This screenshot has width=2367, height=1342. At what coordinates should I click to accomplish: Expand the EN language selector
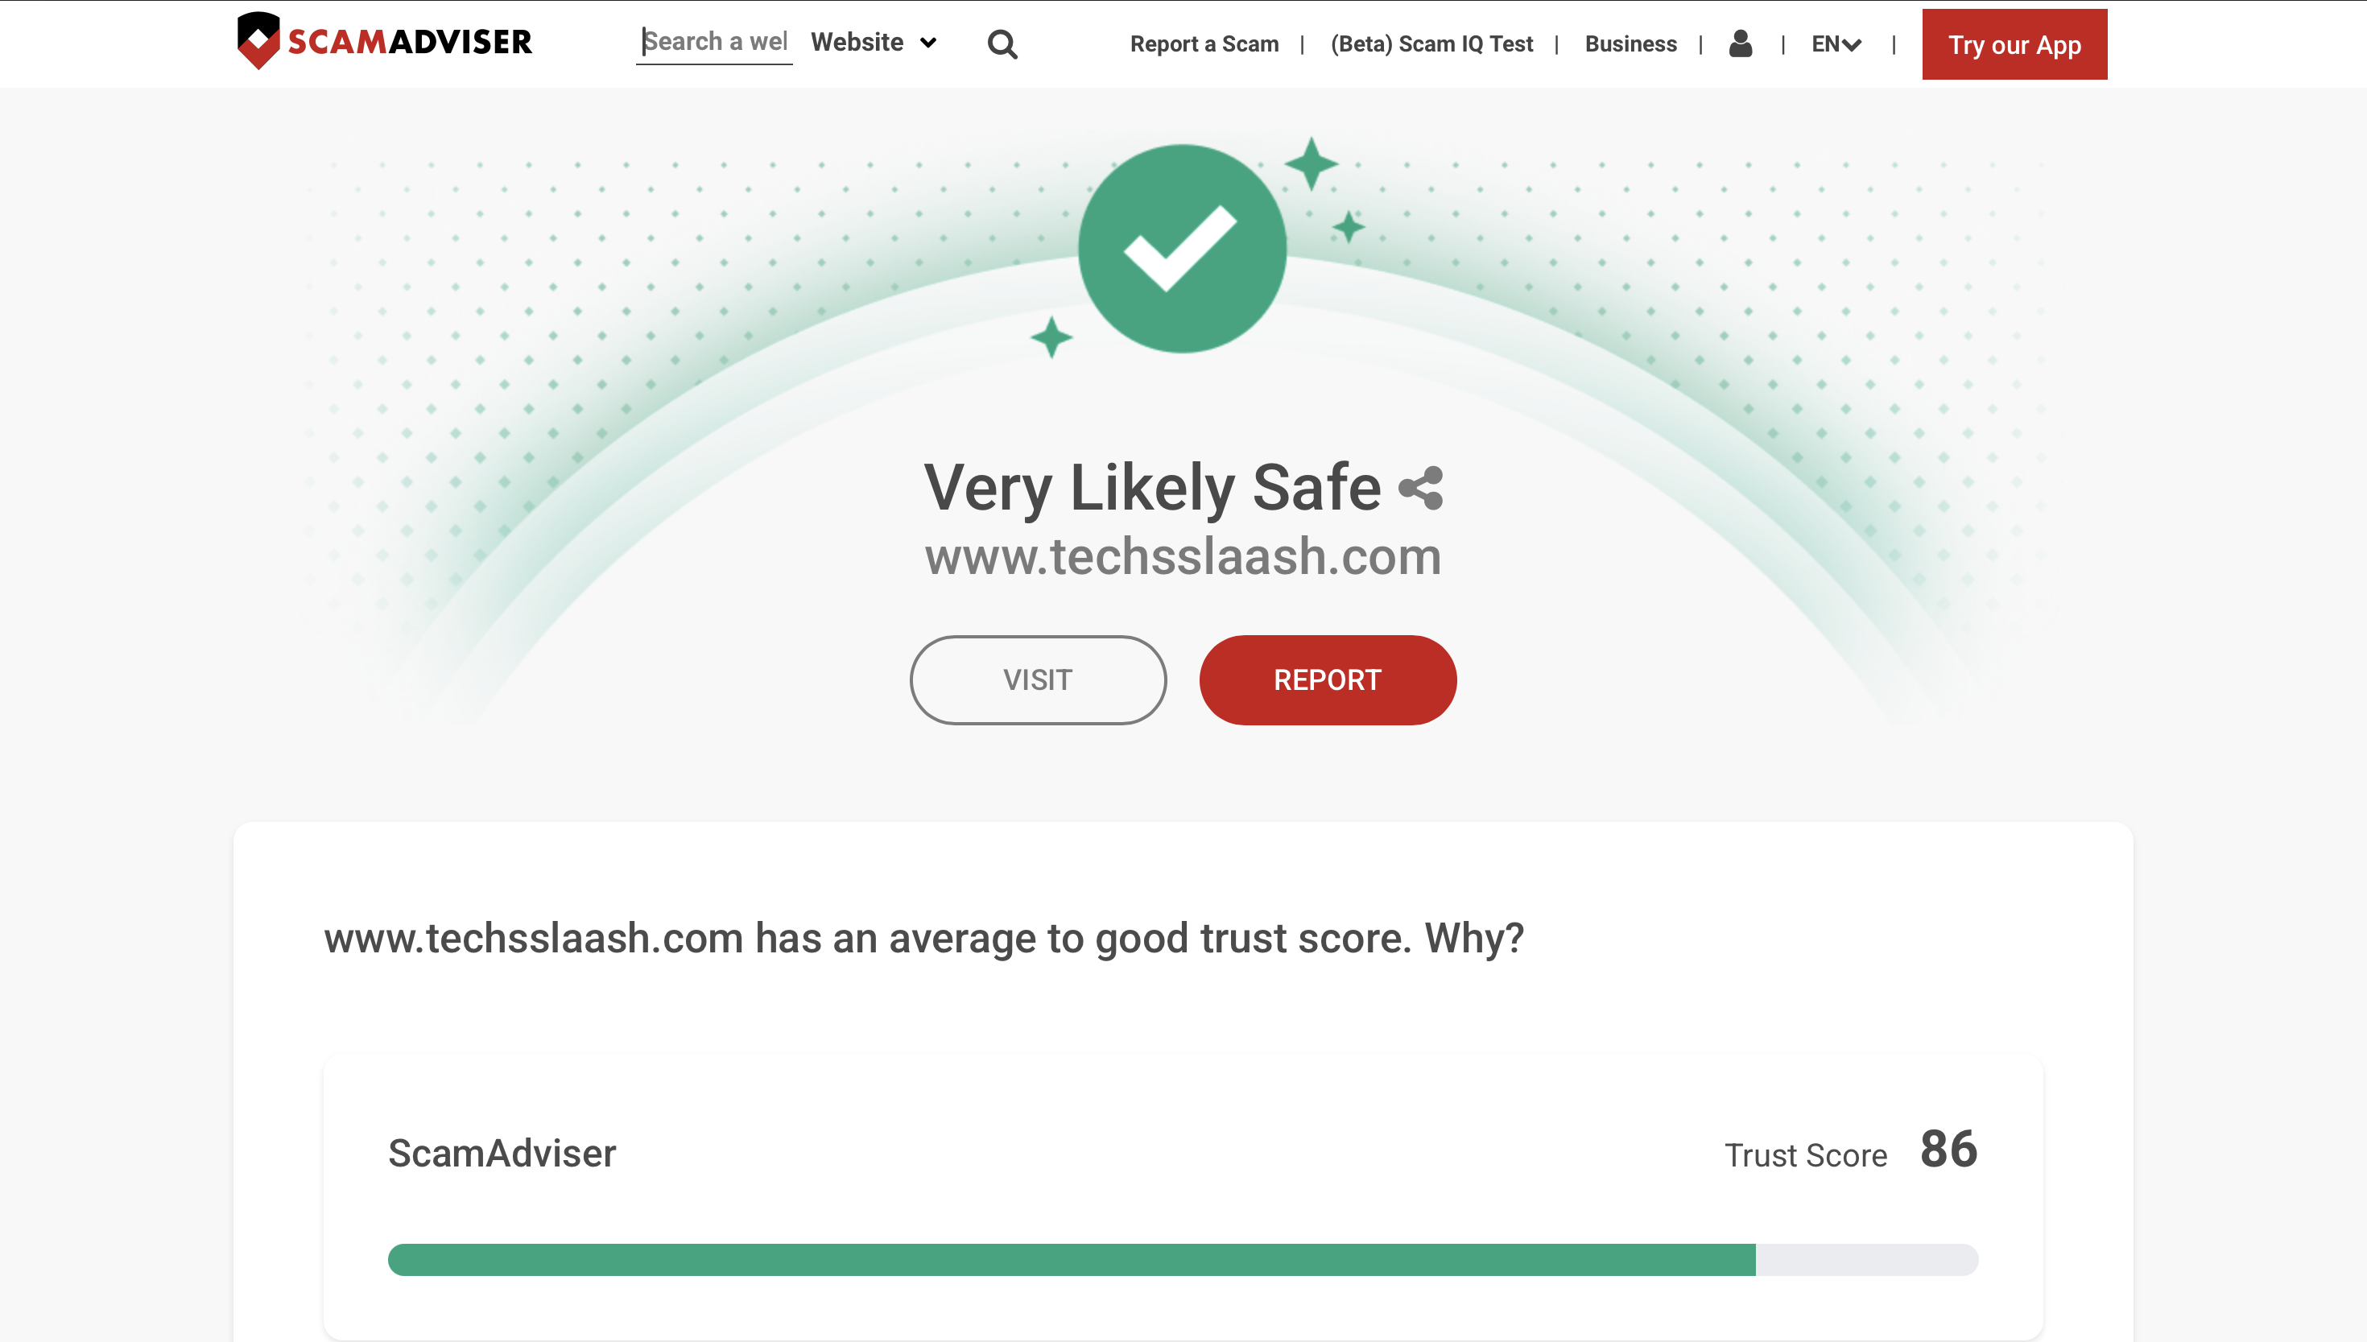point(1835,43)
